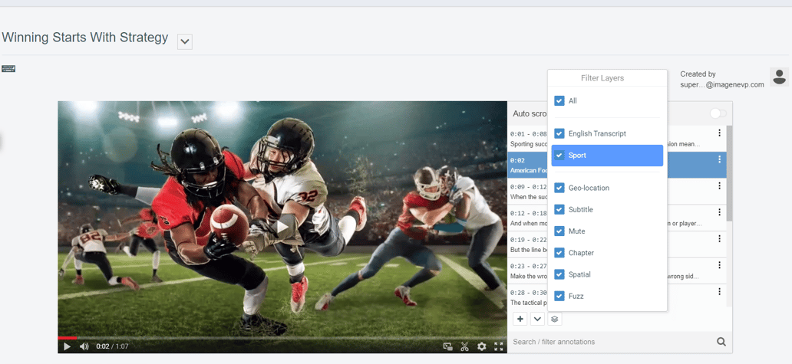
Task: Open options menu for 0:02 Sport annotation
Action: (x=719, y=159)
